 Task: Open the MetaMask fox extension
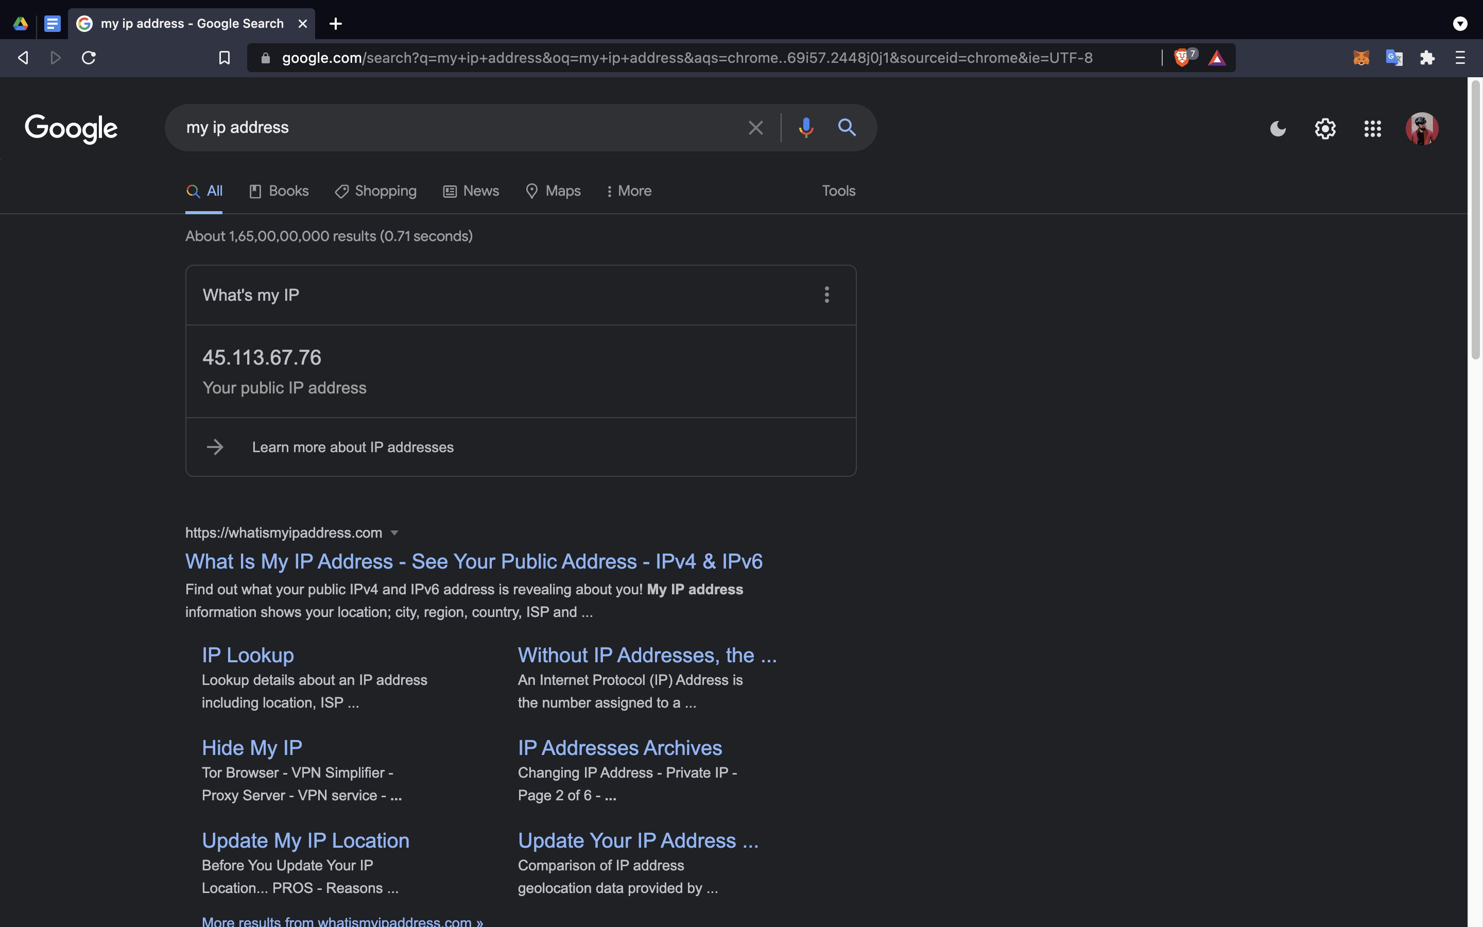tap(1360, 58)
